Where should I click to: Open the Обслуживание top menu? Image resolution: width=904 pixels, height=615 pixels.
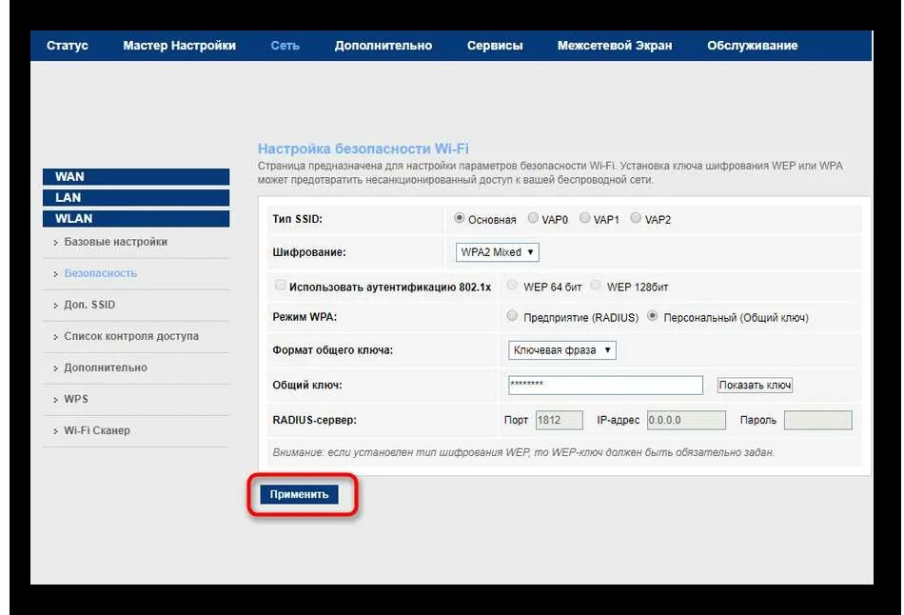753,46
